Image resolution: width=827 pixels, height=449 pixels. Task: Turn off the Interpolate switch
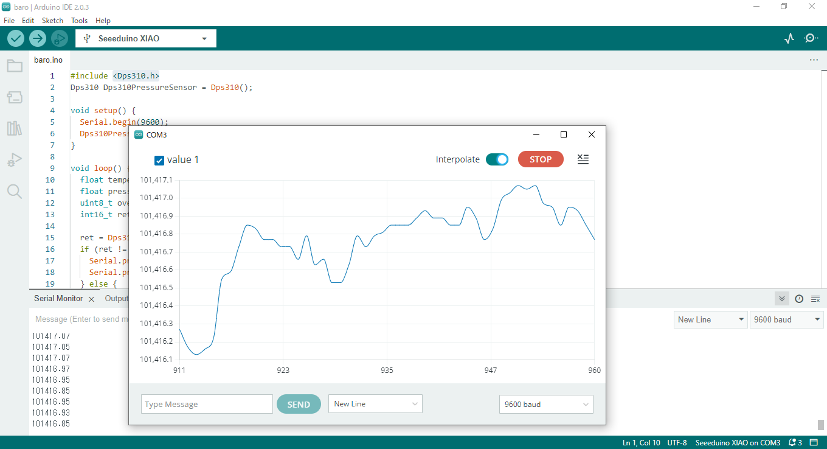coord(497,159)
